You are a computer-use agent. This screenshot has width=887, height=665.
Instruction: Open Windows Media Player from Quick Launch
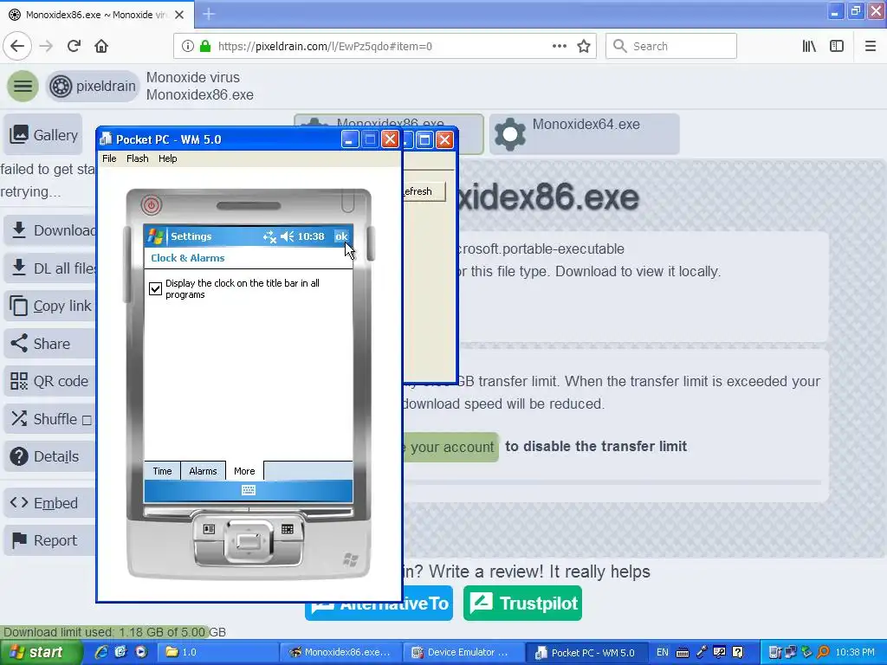coord(141,652)
